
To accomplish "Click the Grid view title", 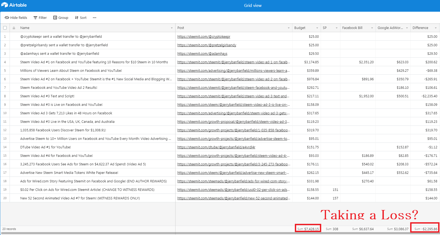I will (253, 5).
